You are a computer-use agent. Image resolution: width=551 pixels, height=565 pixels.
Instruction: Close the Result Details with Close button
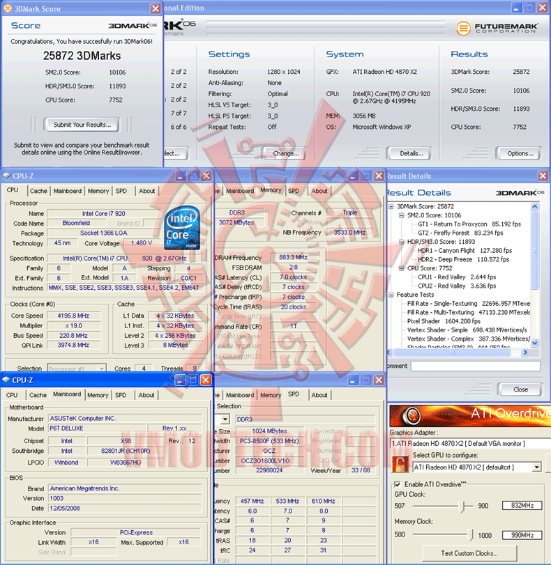click(519, 389)
